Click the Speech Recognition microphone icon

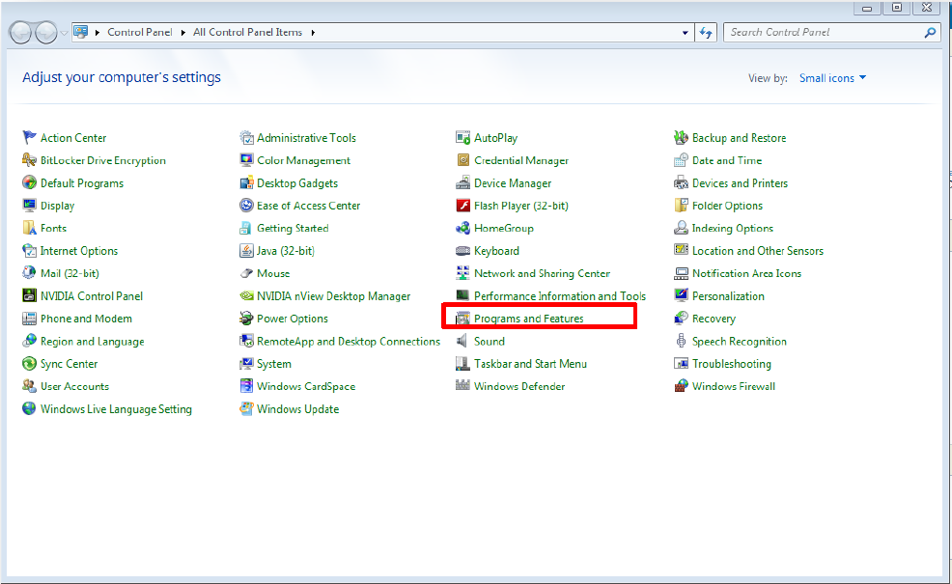tap(681, 341)
